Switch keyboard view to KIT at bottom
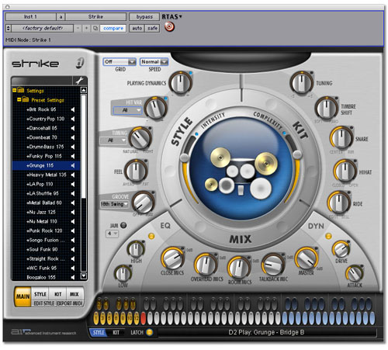The image size is (388, 350). click(116, 332)
